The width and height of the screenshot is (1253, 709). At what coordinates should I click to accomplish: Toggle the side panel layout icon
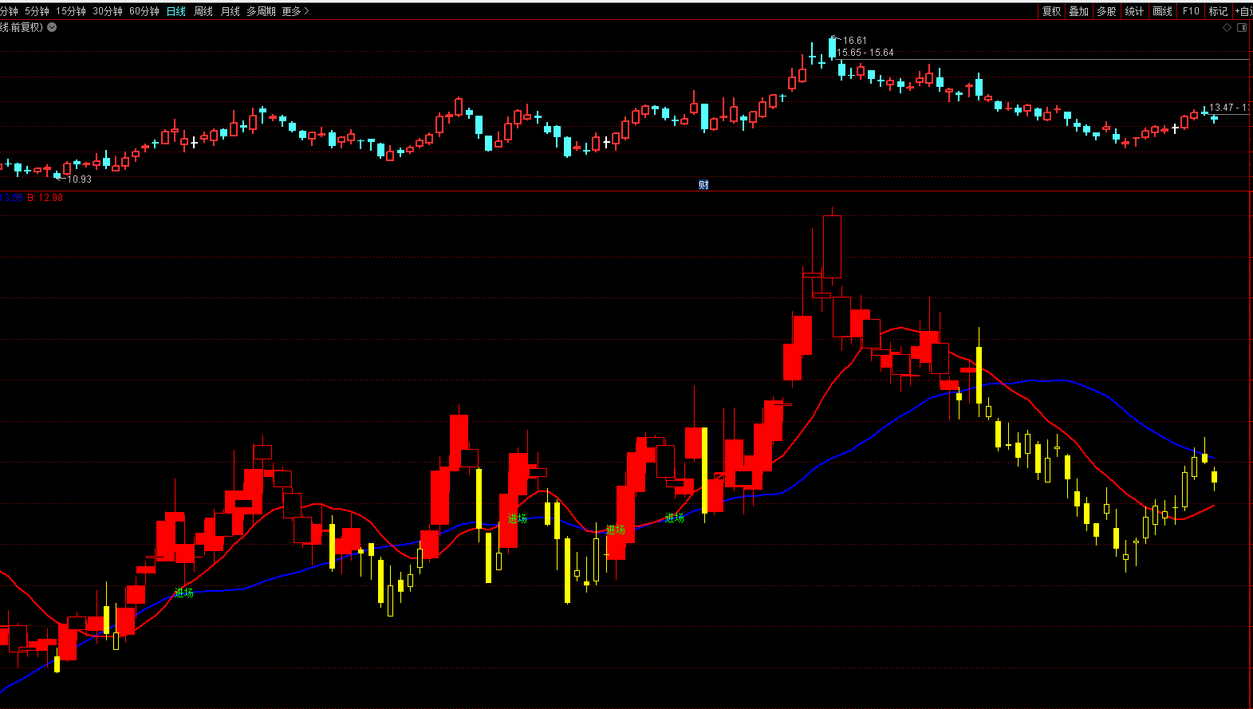click(x=1242, y=27)
